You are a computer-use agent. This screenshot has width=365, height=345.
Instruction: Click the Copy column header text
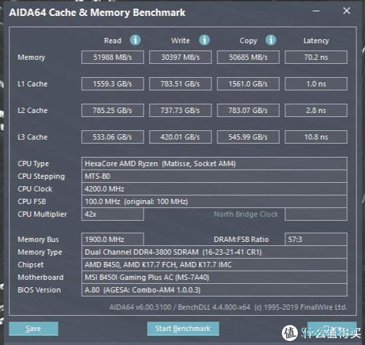pos(249,41)
